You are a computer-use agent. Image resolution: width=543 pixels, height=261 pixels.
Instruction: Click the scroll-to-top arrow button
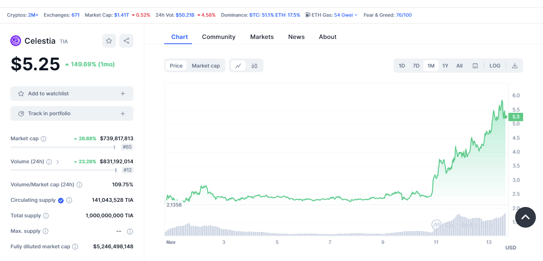coord(526,217)
